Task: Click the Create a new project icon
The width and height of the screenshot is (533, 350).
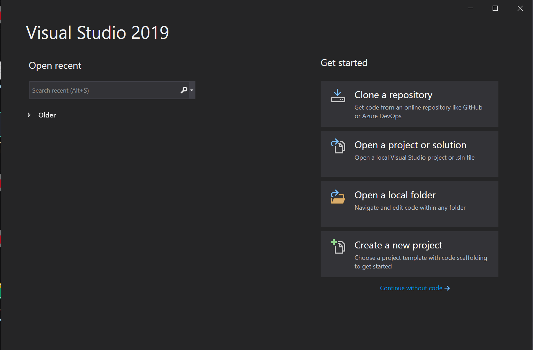Action: (338, 246)
